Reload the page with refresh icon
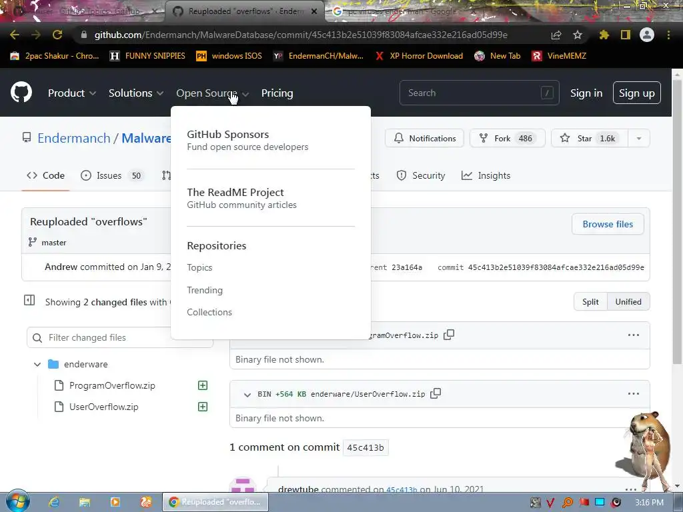Image resolution: width=683 pixels, height=512 pixels. pos(57,35)
